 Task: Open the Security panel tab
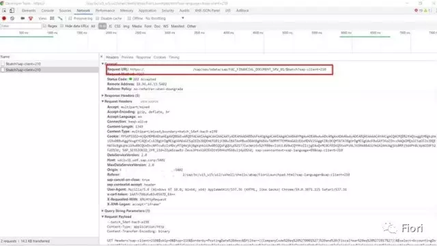tap(168, 11)
